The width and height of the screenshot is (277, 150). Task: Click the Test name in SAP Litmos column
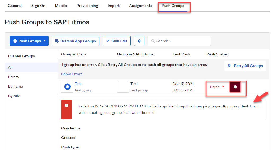coord(134,84)
